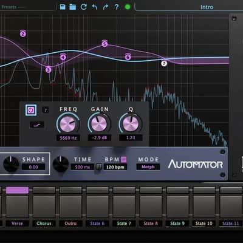
Task: Select EQ band node 6
Action: pos(128,57)
